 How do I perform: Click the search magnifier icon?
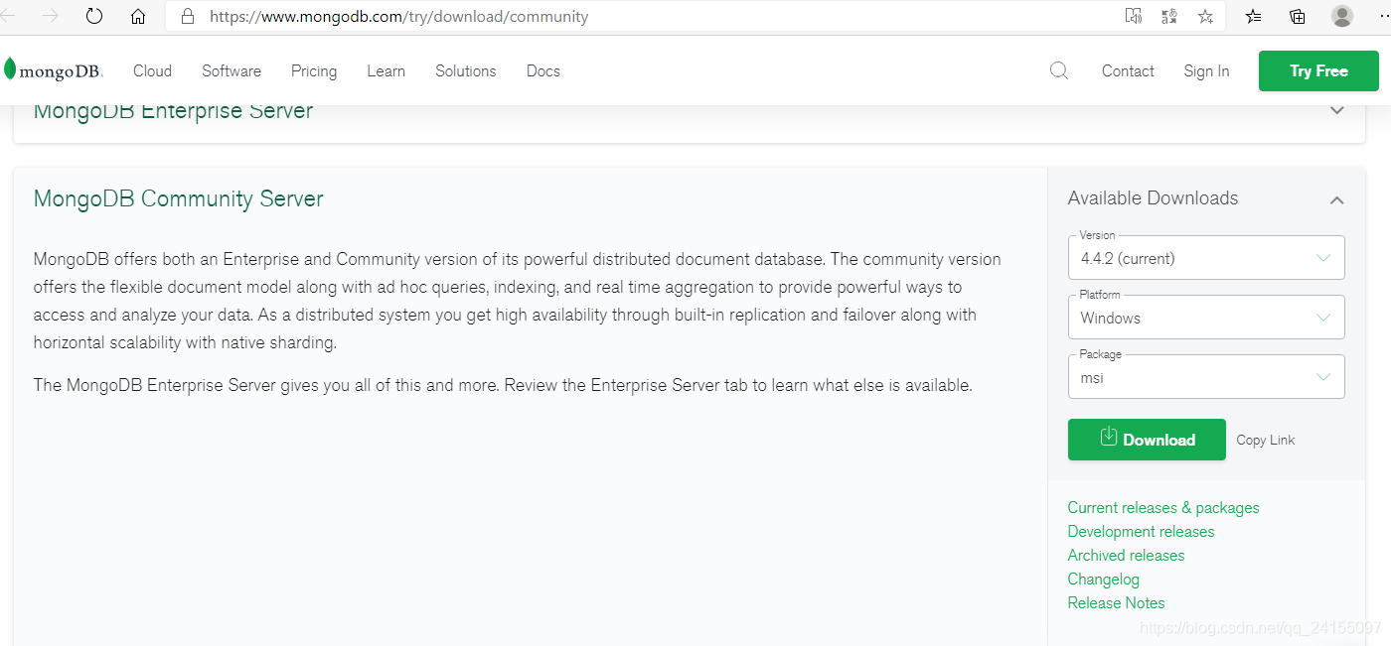tap(1059, 70)
